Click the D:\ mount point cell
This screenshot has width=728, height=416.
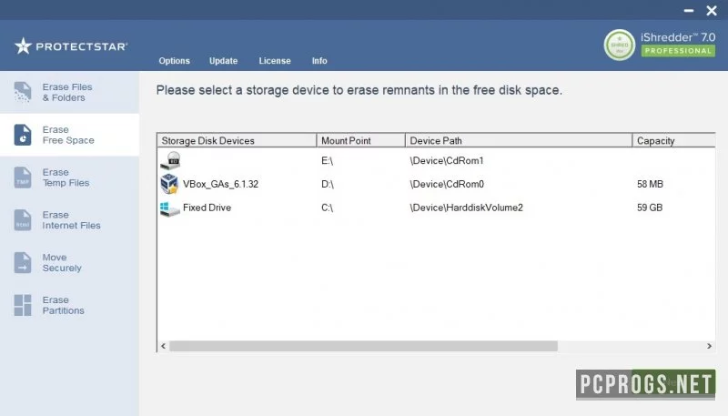click(x=328, y=184)
